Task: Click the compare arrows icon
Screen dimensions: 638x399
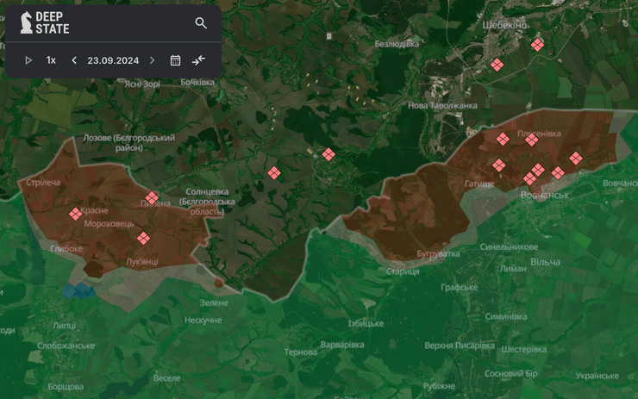Action: tap(198, 60)
